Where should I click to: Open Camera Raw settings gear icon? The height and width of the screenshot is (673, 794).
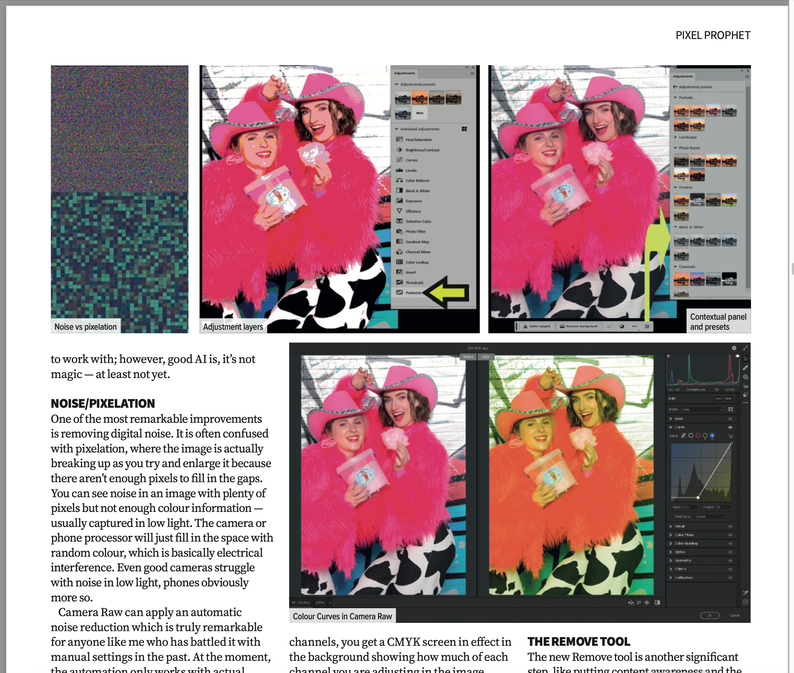tap(734, 348)
